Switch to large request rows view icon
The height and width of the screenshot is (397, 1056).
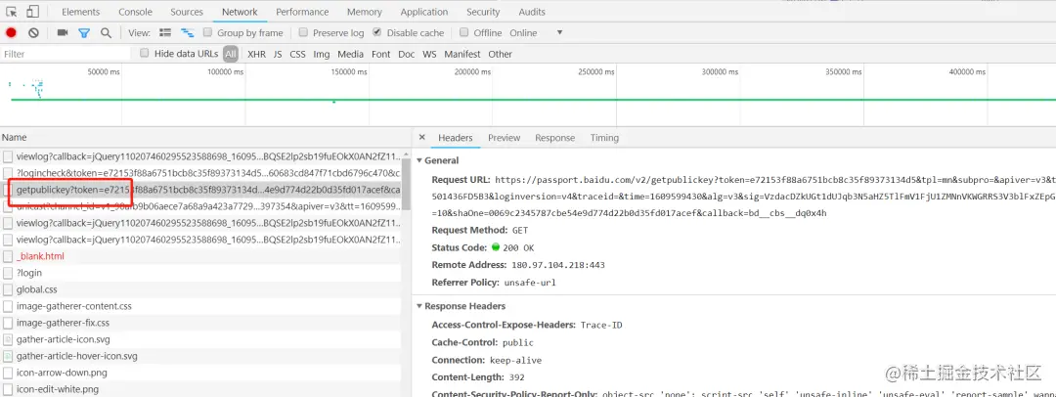(165, 32)
